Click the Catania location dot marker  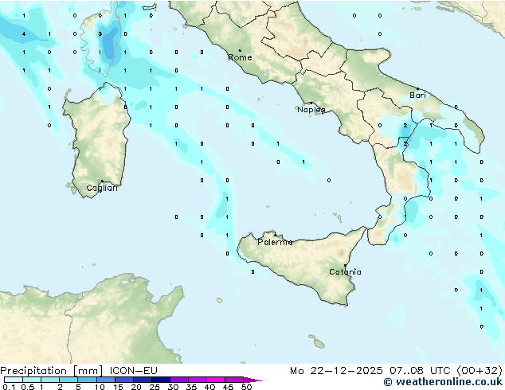pyautogui.click(x=345, y=266)
